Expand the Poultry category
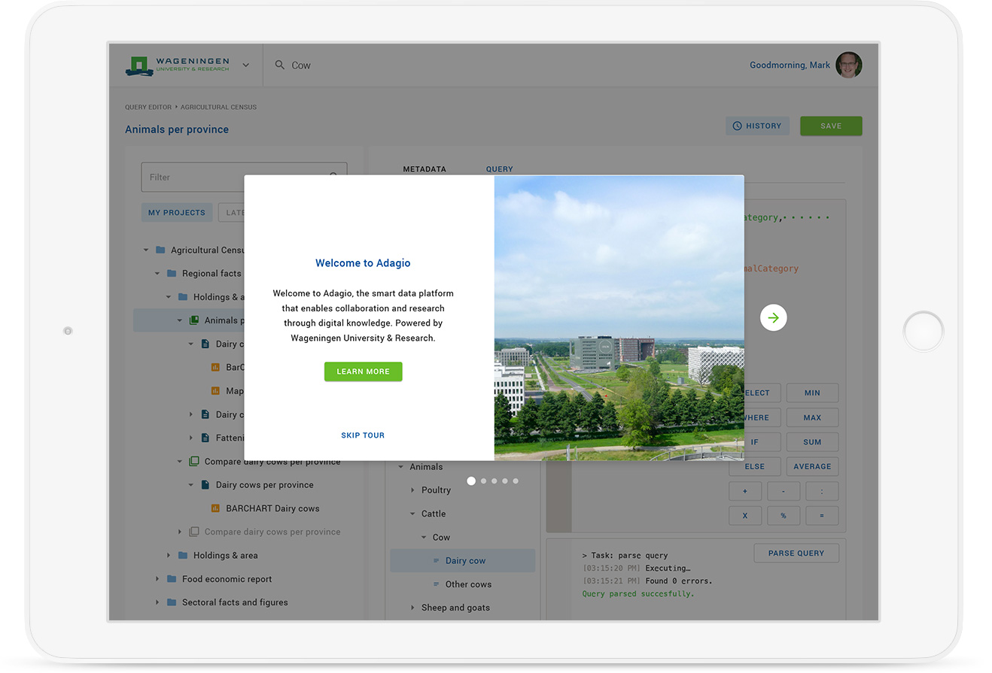This screenshot has width=992, height=673. point(412,490)
